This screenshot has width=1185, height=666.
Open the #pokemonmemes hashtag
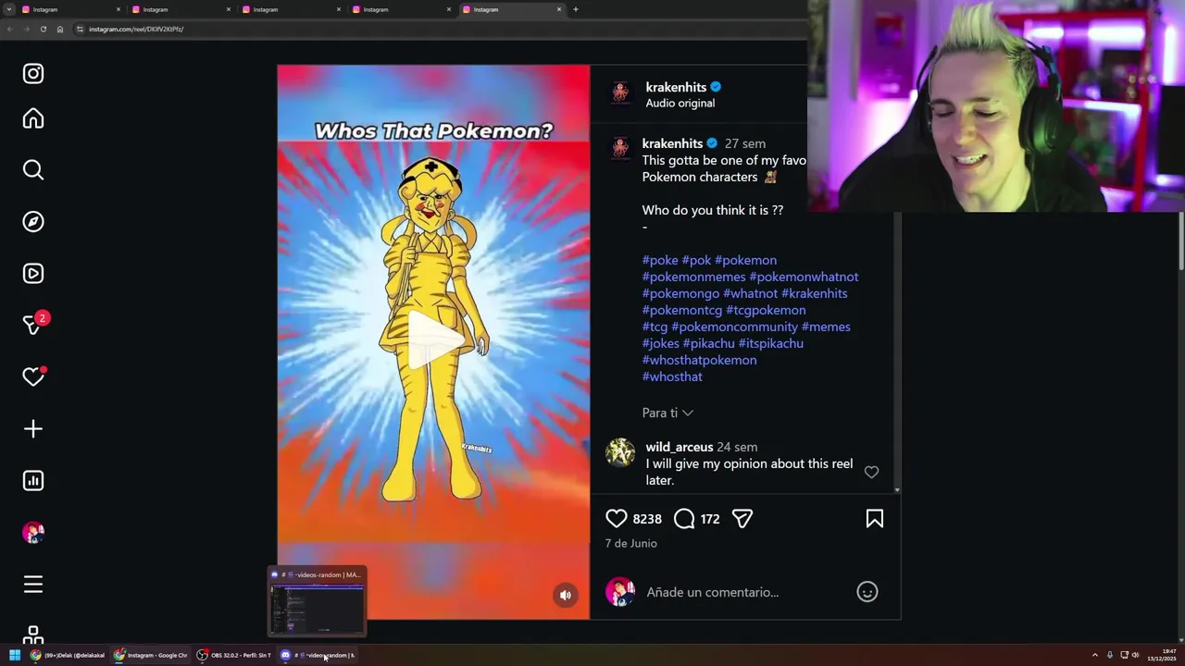693,277
